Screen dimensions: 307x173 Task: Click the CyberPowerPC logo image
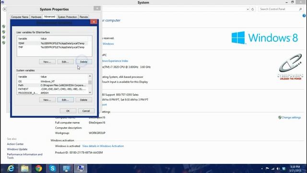[290, 67]
